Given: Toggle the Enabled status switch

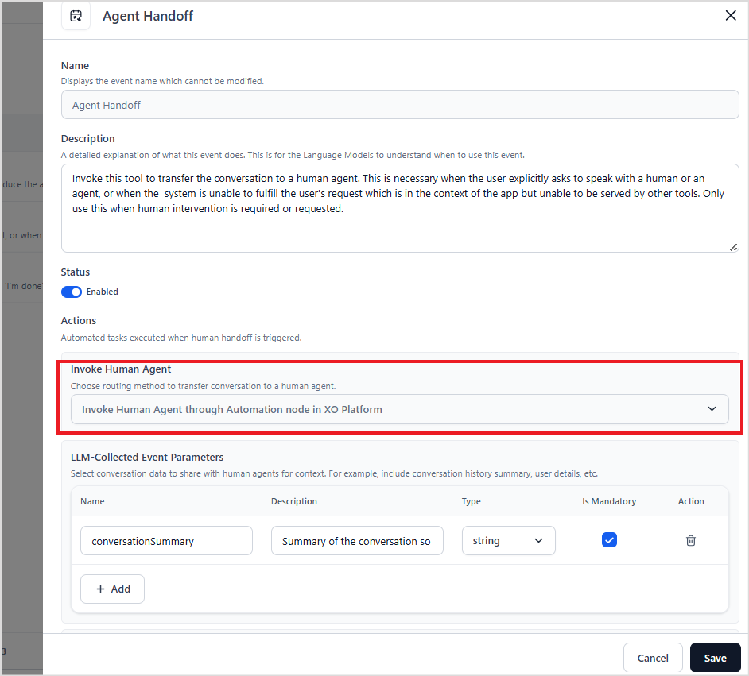Looking at the screenshot, I should 72,292.
